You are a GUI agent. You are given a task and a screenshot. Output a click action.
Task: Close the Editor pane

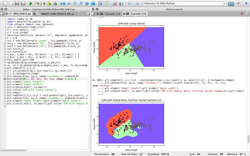point(2,9)
